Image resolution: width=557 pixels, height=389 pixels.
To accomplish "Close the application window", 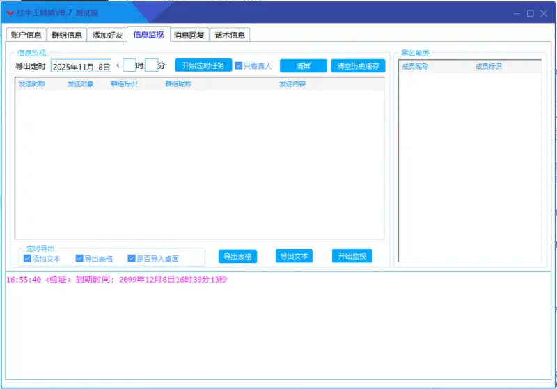I will (544, 13).
